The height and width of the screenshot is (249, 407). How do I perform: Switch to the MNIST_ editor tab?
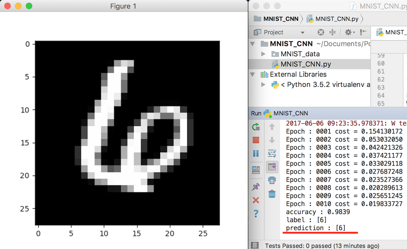click(391, 33)
